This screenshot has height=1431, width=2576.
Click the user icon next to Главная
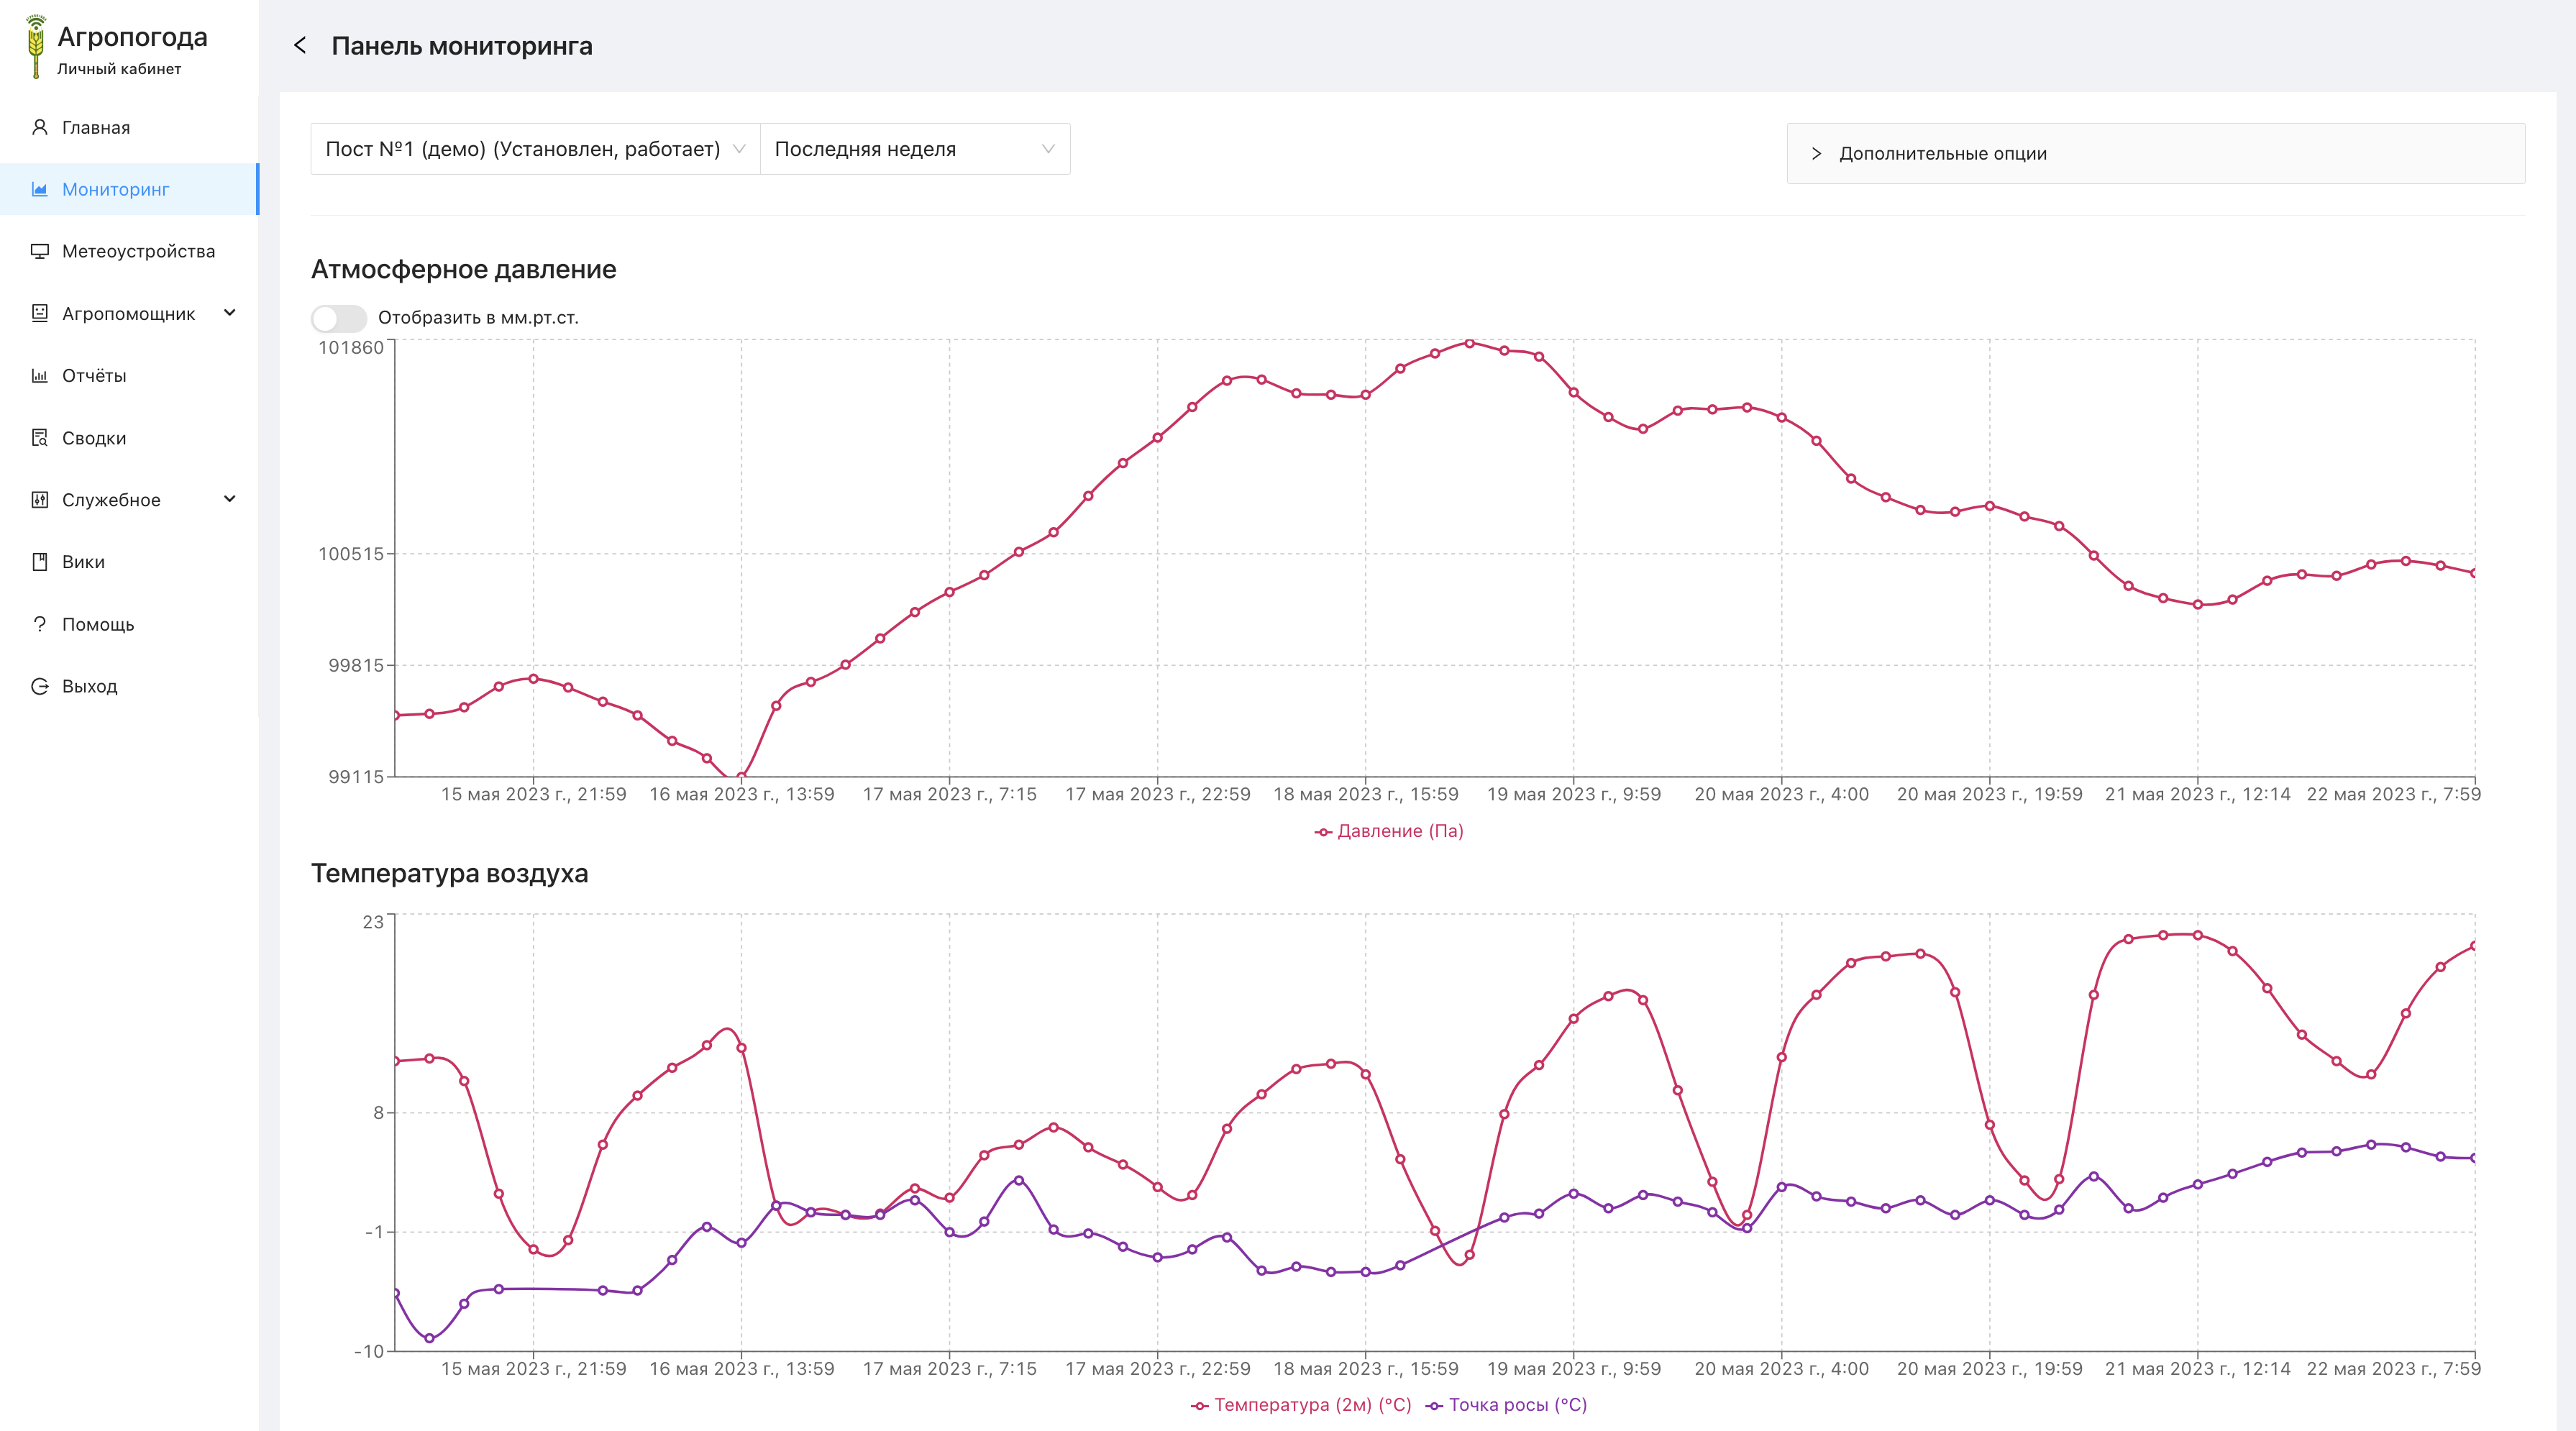pos(40,127)
